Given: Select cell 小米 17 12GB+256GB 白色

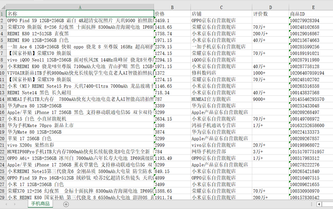Looking at the screenshot, I should tap(80, 184).
